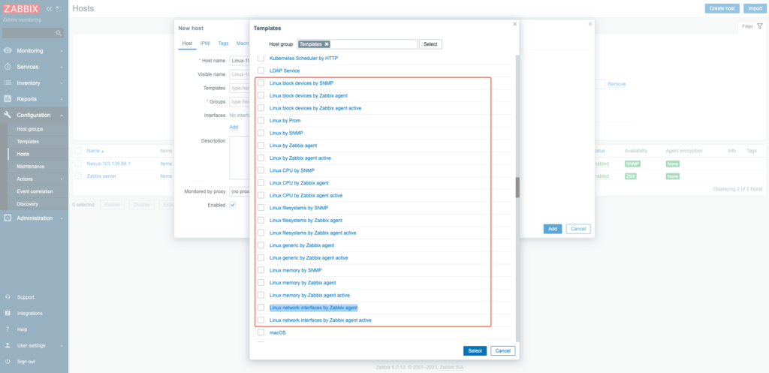This screenshot has height=373, width=769.
Task: Open Templates in Configuration menu
Action: [28, 142]
